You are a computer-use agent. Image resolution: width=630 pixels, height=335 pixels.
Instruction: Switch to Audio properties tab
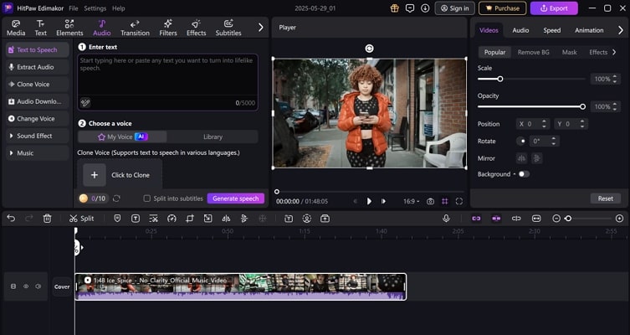[520, 30]
